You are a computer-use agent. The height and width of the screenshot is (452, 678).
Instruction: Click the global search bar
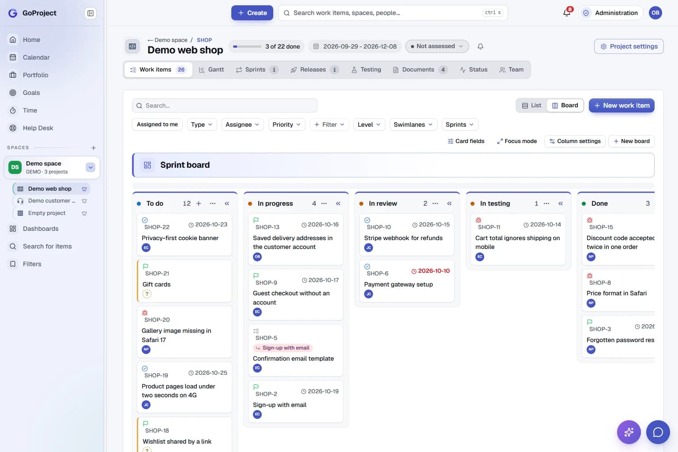tap(393, 13)
